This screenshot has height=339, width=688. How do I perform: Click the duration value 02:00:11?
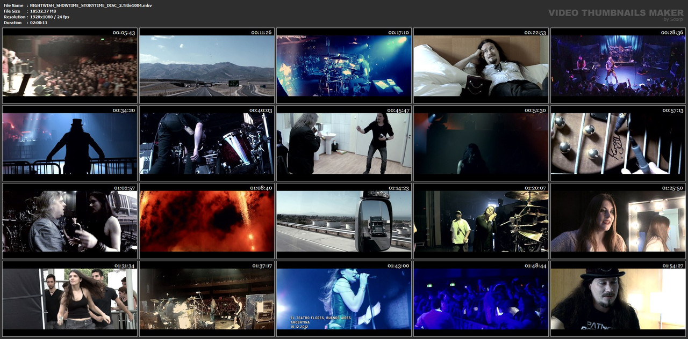(39, 23)
